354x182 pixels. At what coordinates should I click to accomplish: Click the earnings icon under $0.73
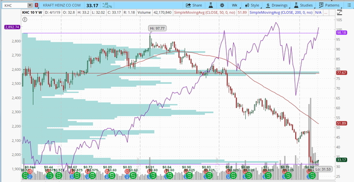(x=87, y=171)
